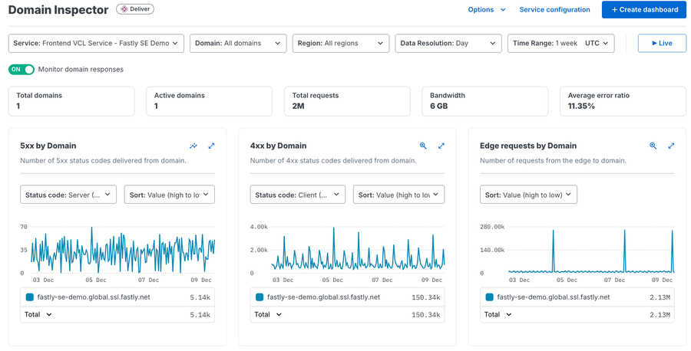
Task: Click the trend line icon on 5xx by Domain
Action: coord(193,146)
